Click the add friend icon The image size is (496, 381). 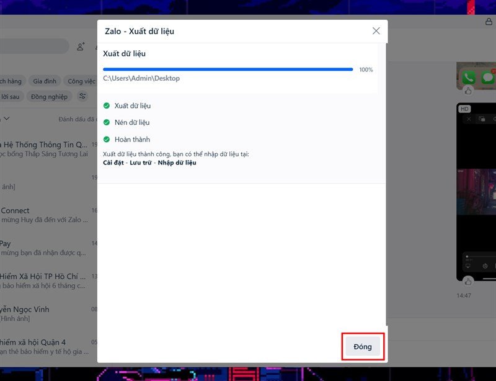[81, 47]
